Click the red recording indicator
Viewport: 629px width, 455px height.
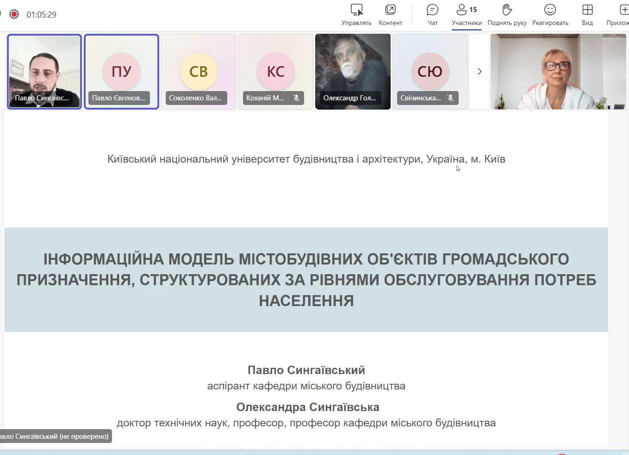pos(14,14)
